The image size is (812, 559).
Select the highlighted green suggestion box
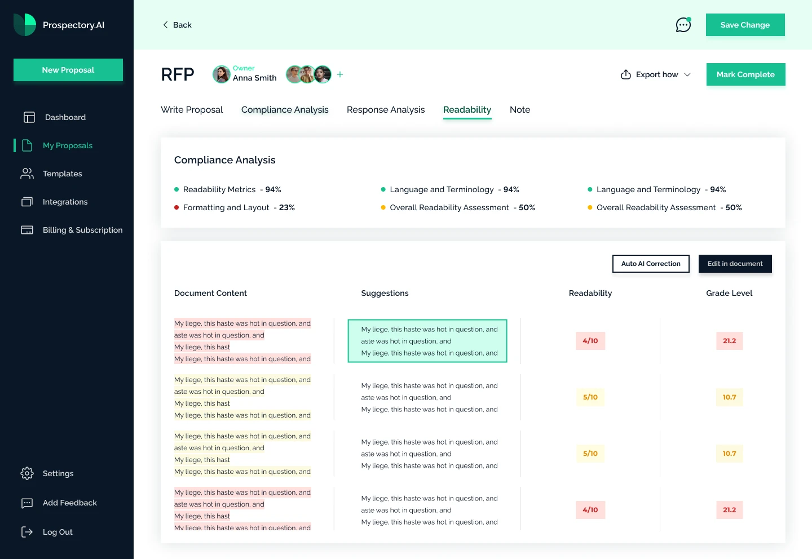point(427,341)
